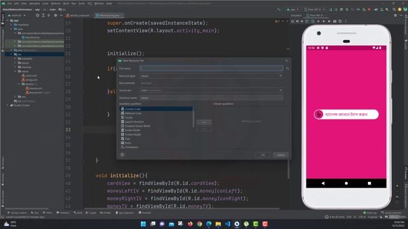This screenshot has height=229, width=408.
Task: Click the Emulator panel settings gear
Action: (395, 15)
